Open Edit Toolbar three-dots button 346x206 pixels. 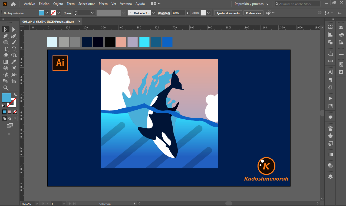pos(10,134)
